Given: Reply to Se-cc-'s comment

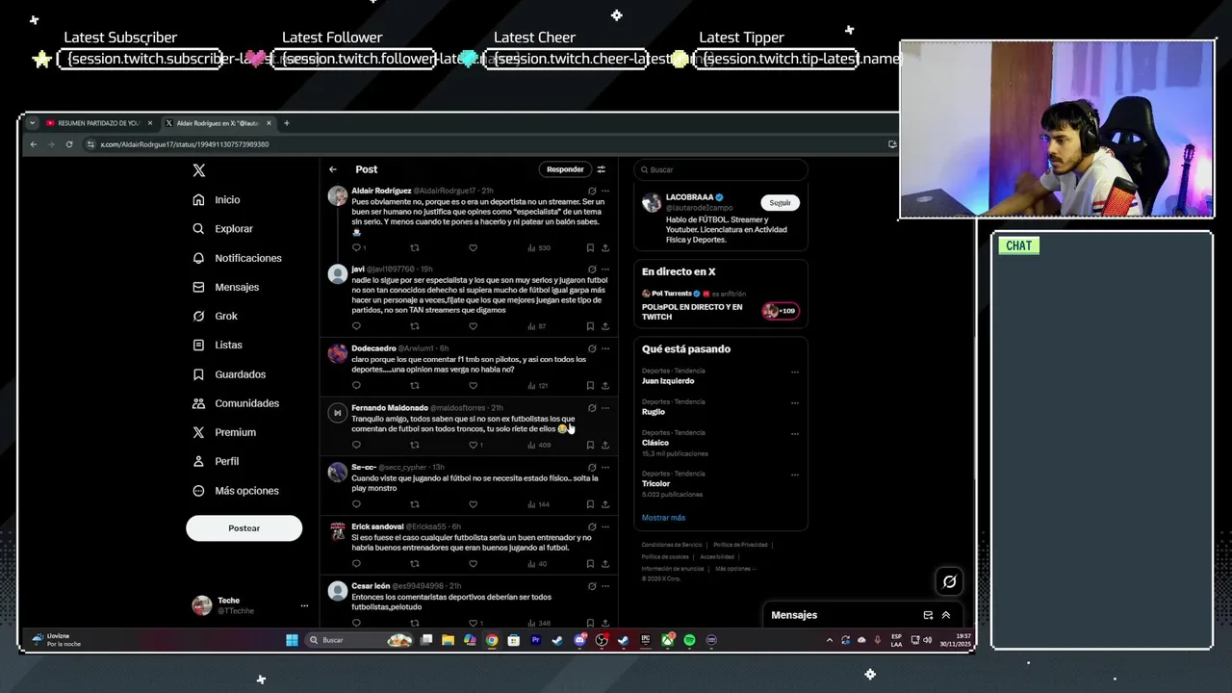Looking at the screenshot, I should pos(356,504).
